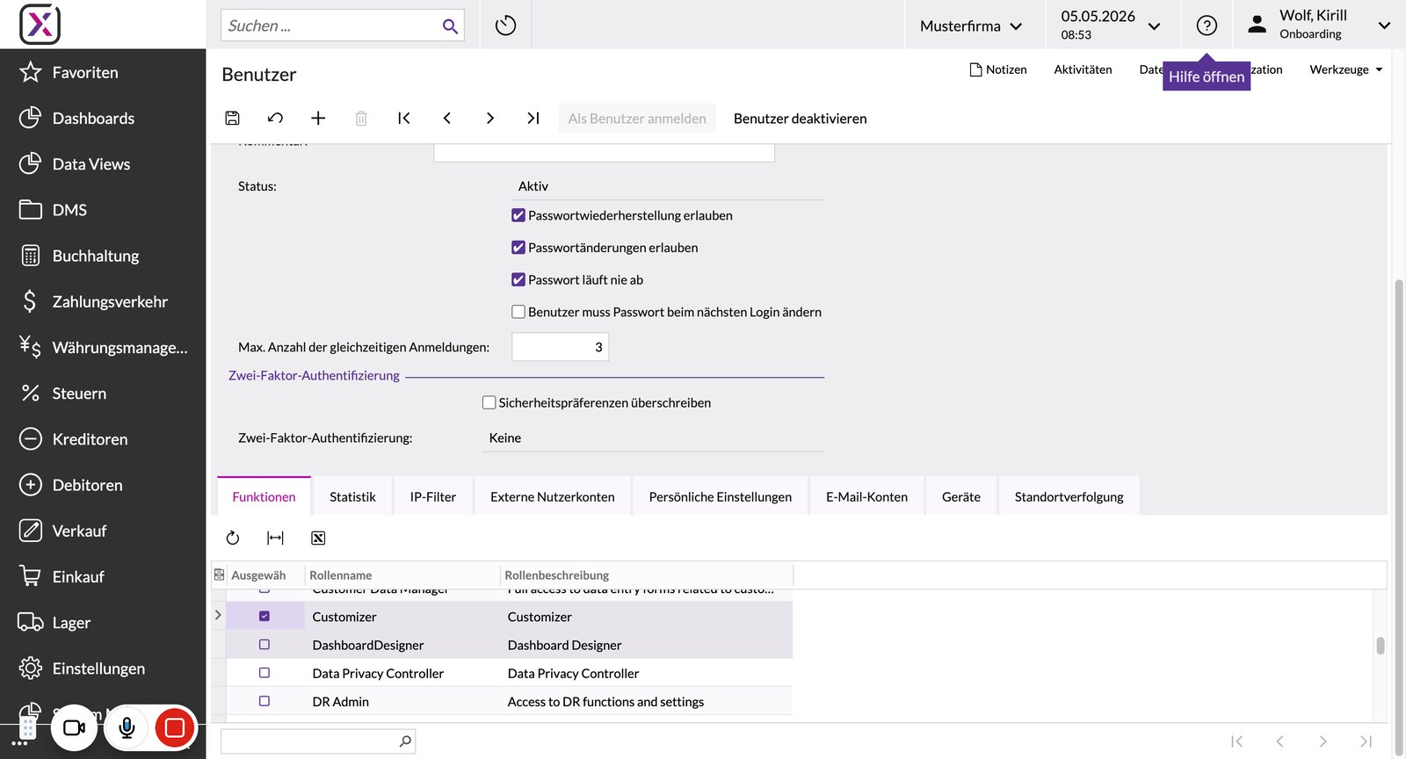The image size is (1406, 759).
Task: Export roles grid to Excel
Action: coord(318,538)
